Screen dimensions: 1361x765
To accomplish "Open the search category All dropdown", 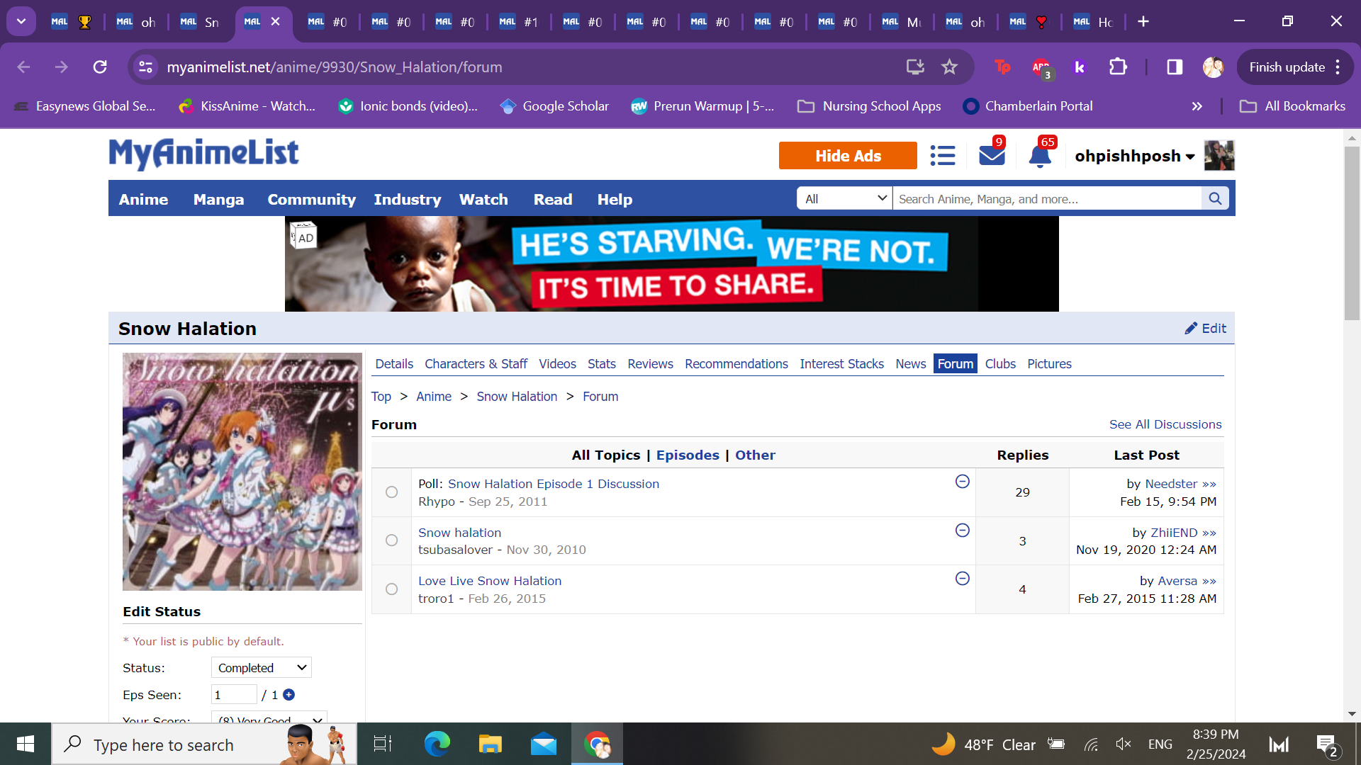I will pos(844,198).
